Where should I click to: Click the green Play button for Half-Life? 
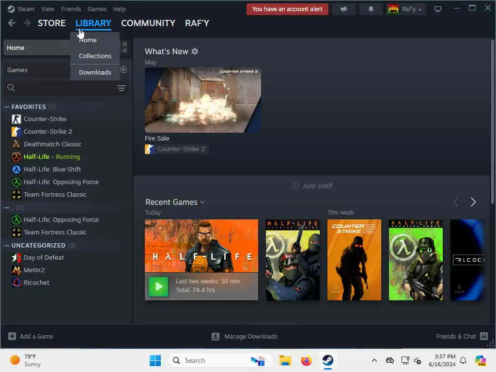pyautogui.click(x=158, y=287)
